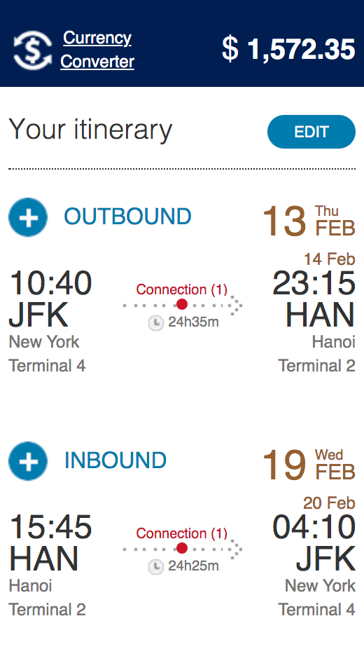Click the currency exchange dollar icon
The width and height of the screenshot is (364, 663).
pyautogui.click(x=32, y=50)
